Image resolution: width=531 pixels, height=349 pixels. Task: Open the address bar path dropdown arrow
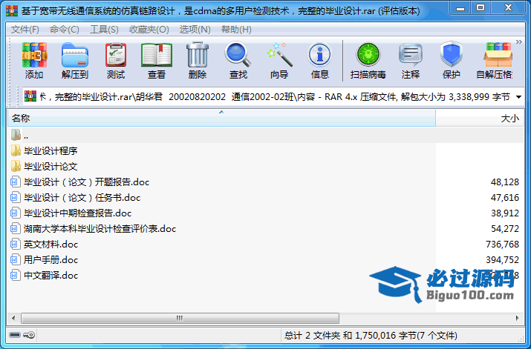tap(518, 96)
